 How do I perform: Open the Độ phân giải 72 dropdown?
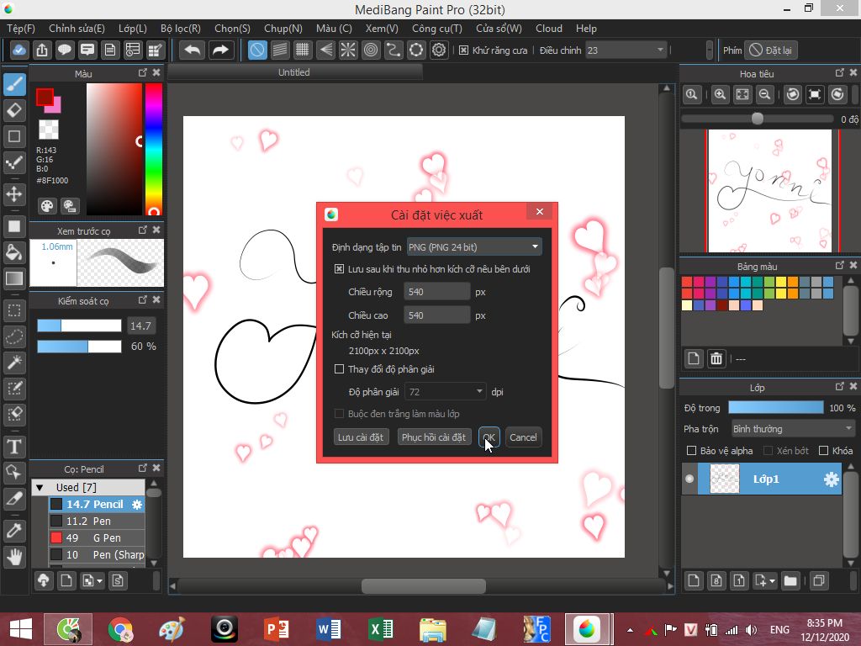click(x=446, y=392)
